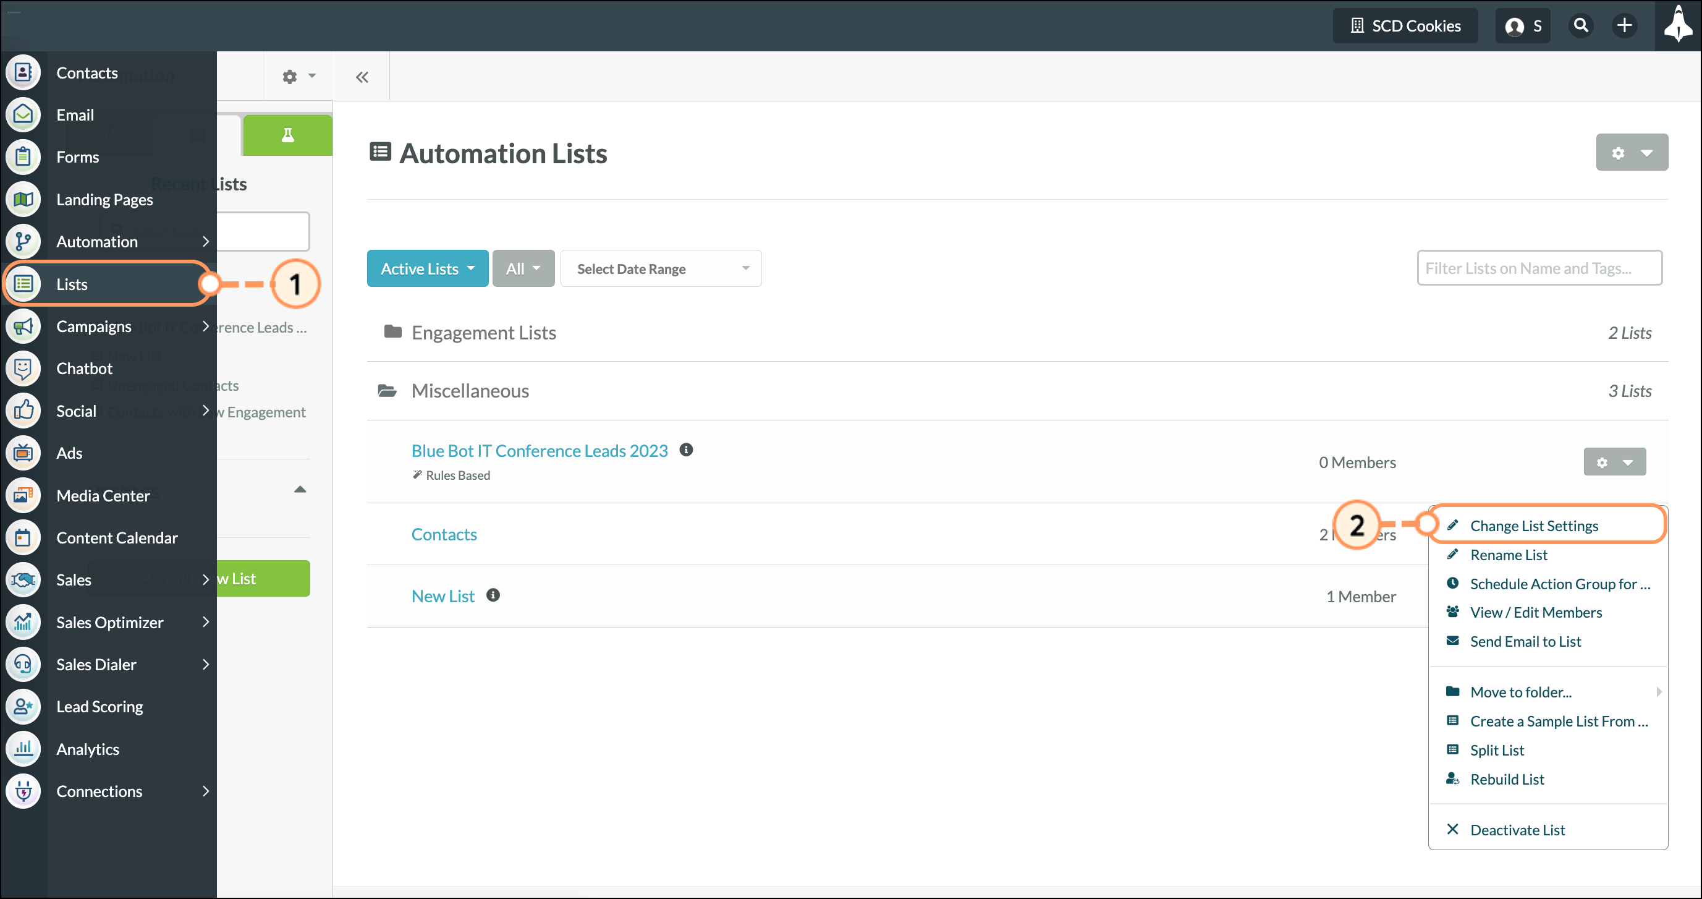Click the Forms clipboard icon
Screen dimensions: 1702x899
[23, 156]
